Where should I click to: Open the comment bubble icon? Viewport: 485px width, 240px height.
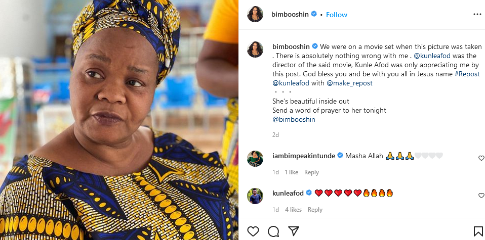click(x=273, y=231)
